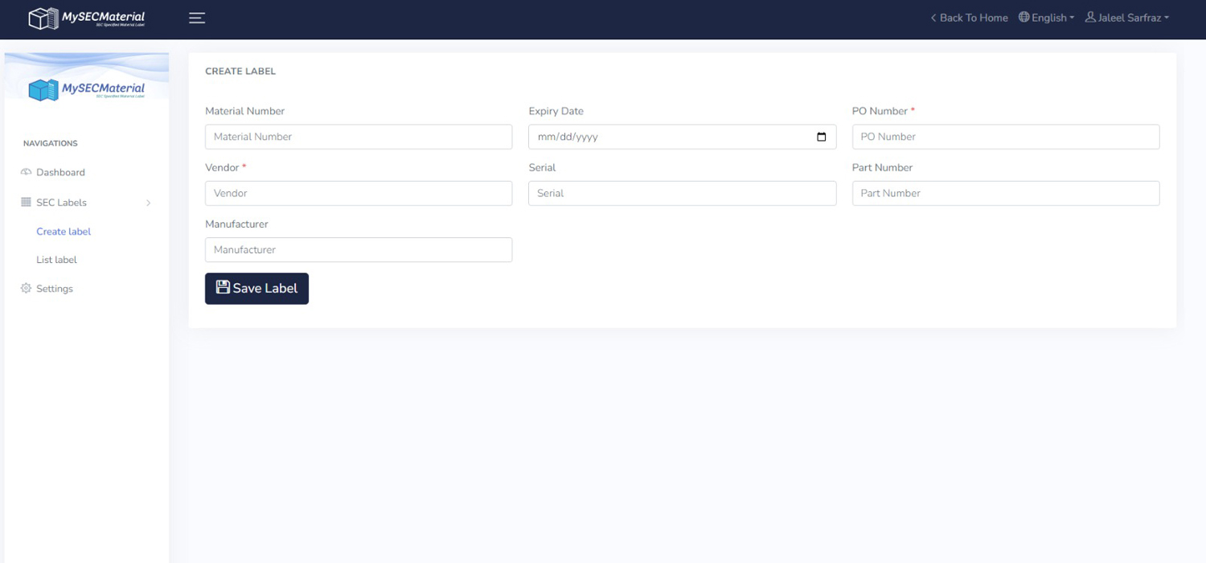Click the globe language icon
The image size is (1206, 563).
click(x=1023, y=18)
